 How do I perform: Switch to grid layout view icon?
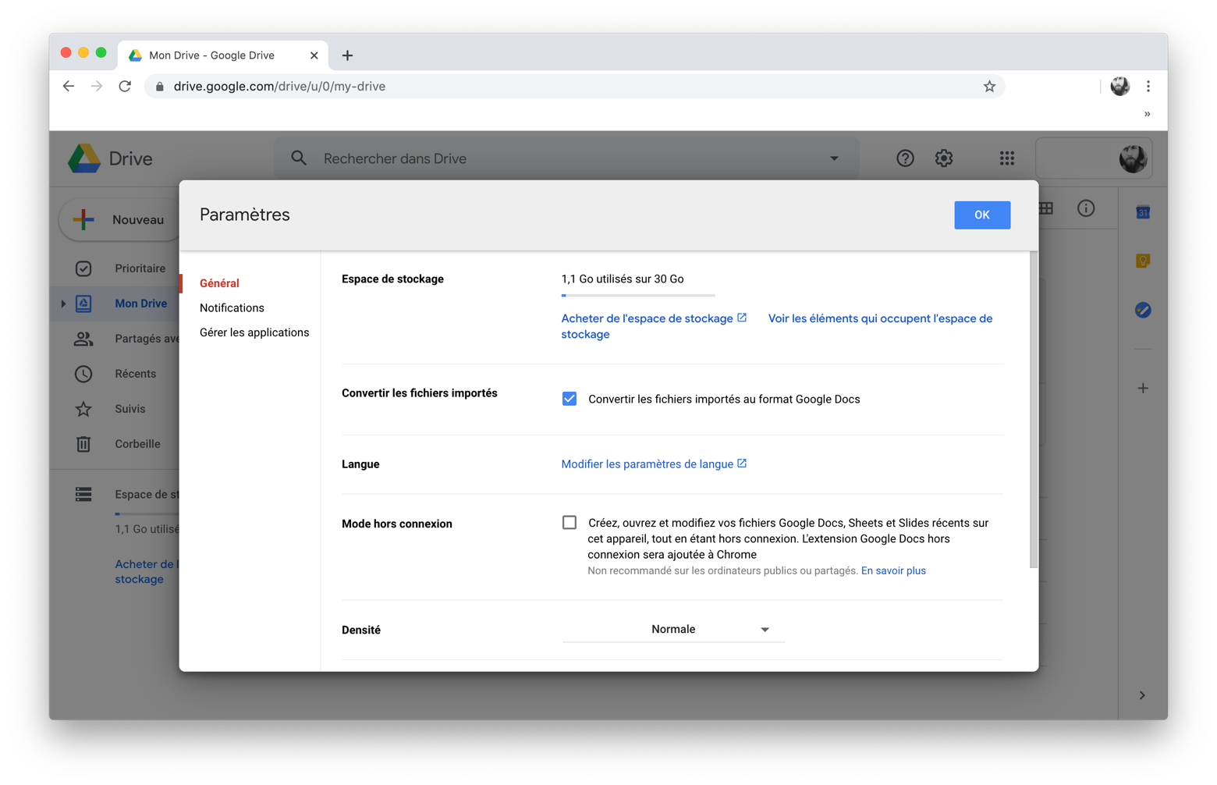(x=1047, y=208)
